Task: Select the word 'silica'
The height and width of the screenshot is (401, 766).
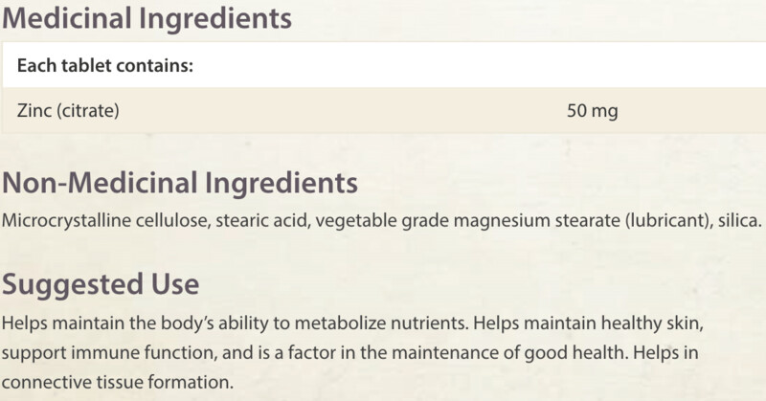Action: (x=736, y=221)
